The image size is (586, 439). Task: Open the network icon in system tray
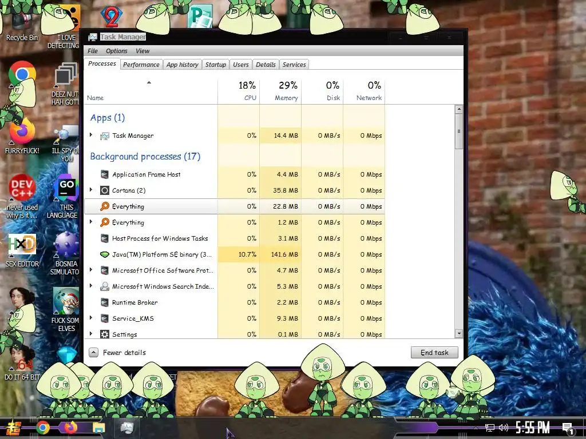(x=490, y=428)
